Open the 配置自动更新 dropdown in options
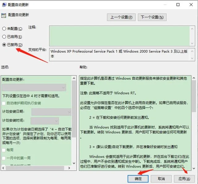This screenshot has width=198, height=184. tap(34, 88)
